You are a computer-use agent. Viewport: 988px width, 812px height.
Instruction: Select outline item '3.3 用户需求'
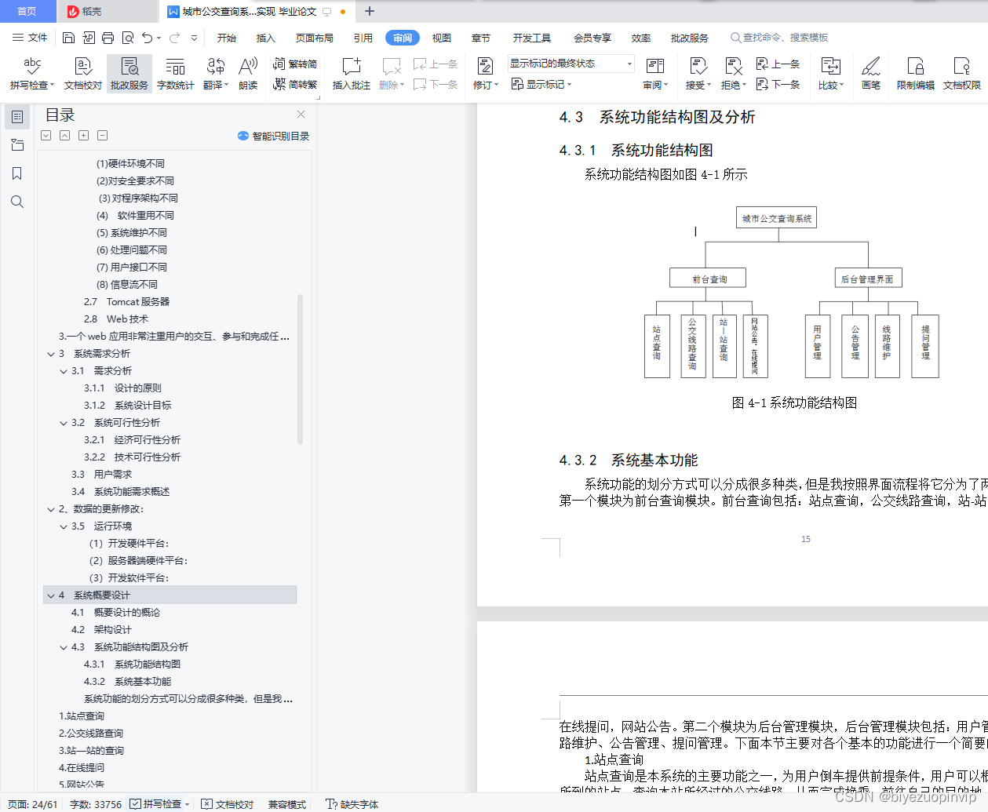[102, 475]
